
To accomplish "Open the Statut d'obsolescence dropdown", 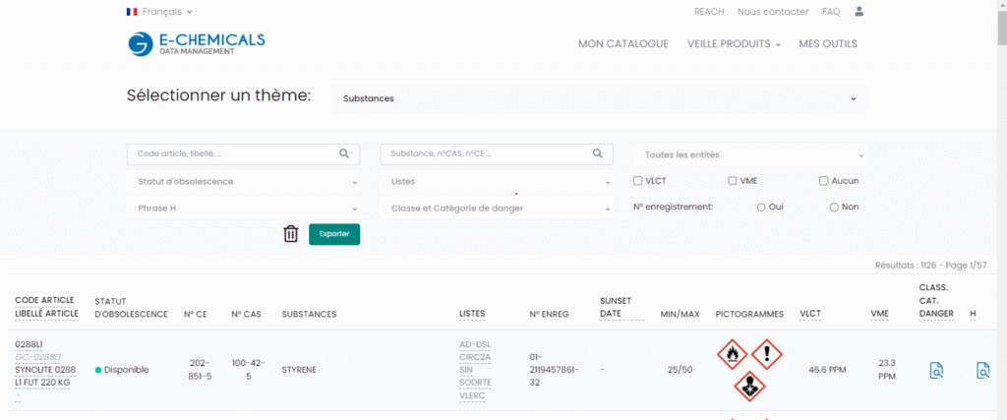I will (x=243, y=182).
